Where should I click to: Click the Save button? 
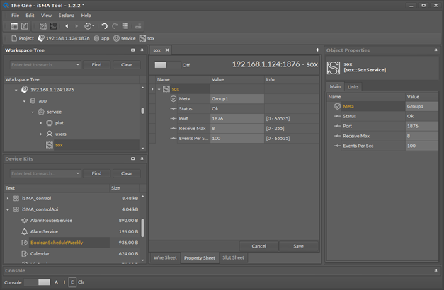pyautogui.click(x=298, y=246)
